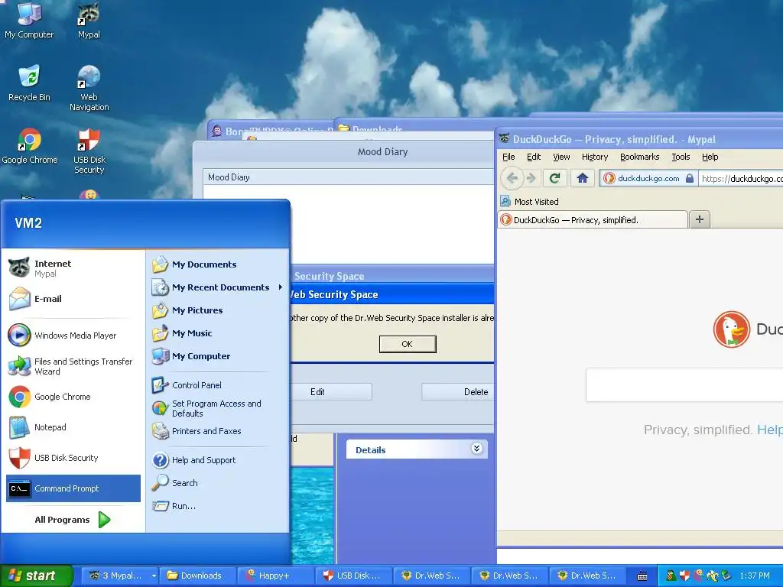Screen dimensions: 783x587
Task: Launch Command Prompt from the Start menu
Action: [73, 488]
